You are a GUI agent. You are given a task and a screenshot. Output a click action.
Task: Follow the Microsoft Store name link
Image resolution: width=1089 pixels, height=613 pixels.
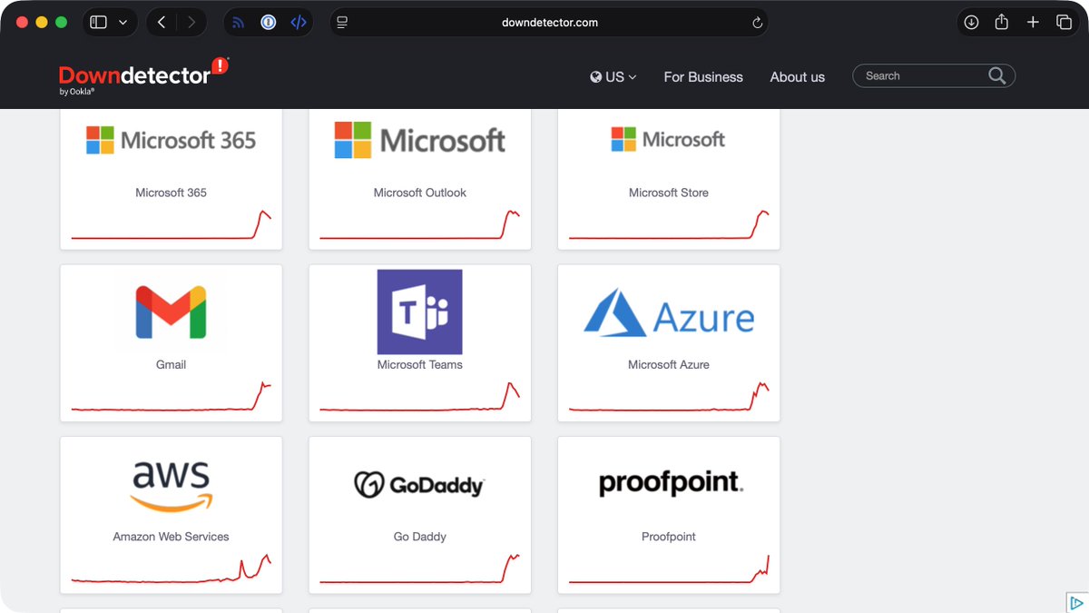click(669, 193)
